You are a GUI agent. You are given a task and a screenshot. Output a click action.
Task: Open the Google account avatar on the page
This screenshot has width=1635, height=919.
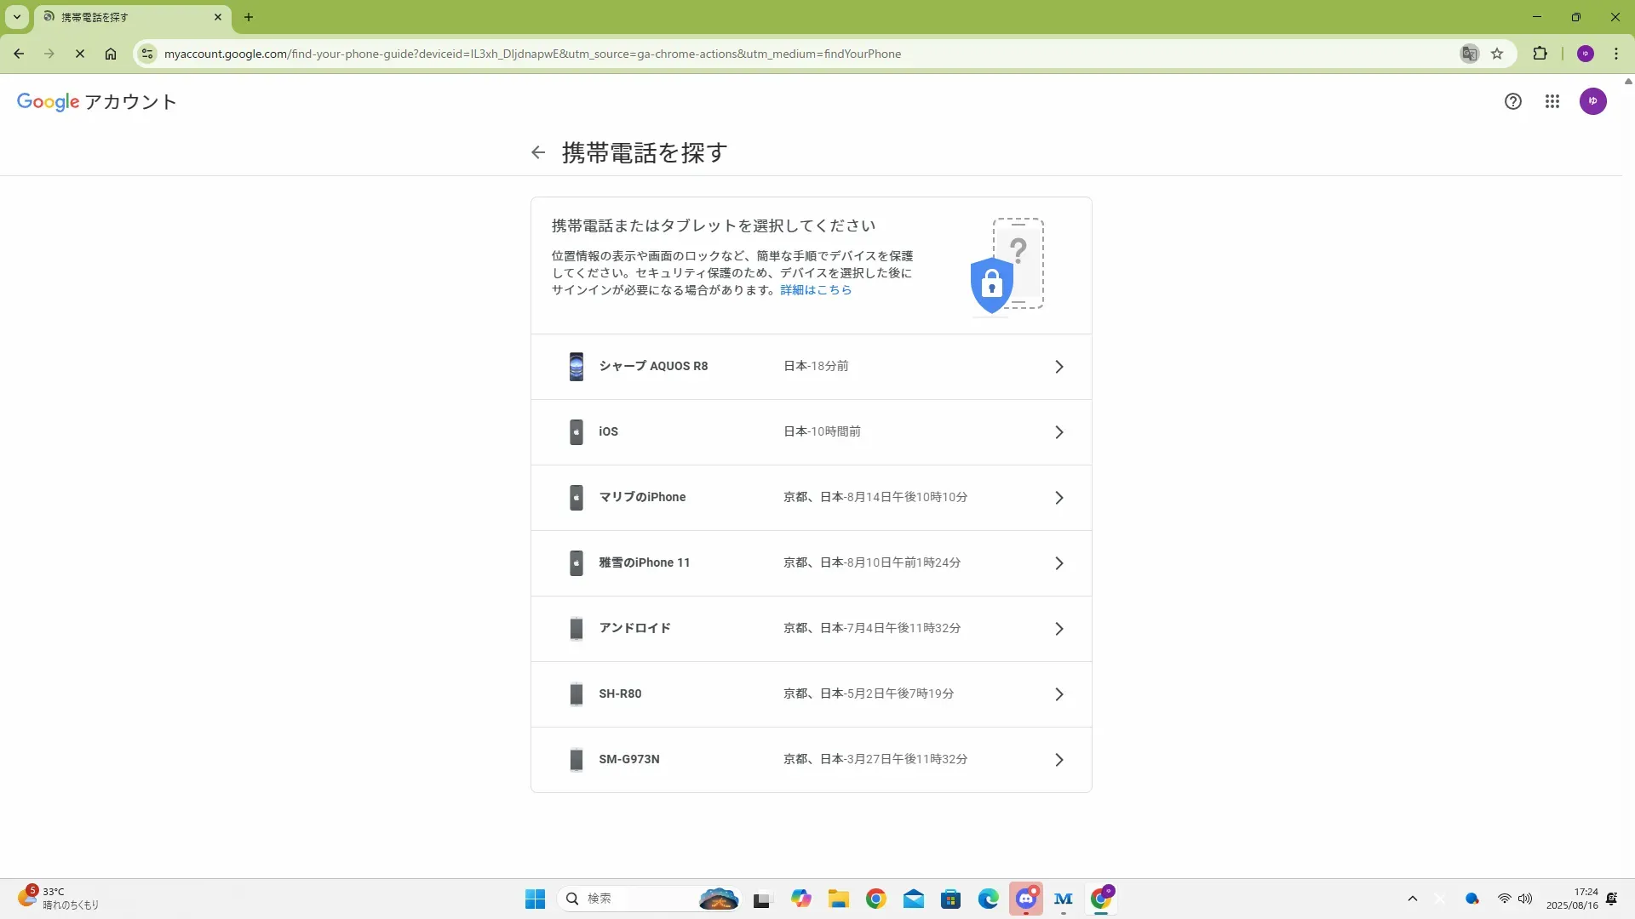1592,101
